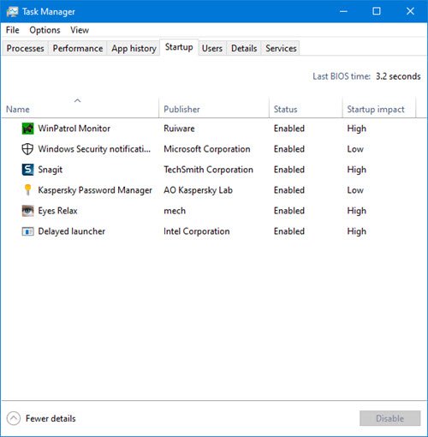The image size is (428, 437).
Task: Open the Options menu
Action: [x=45, y=30]
